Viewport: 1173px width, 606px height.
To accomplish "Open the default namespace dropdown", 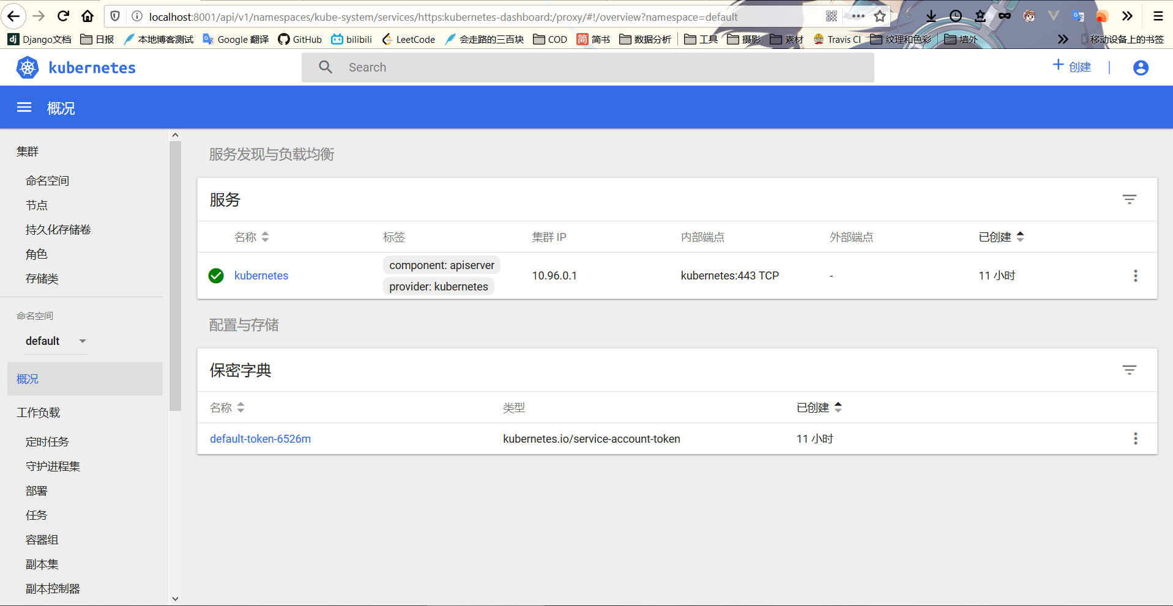I will pyautogui.click(x=56, y=341).
